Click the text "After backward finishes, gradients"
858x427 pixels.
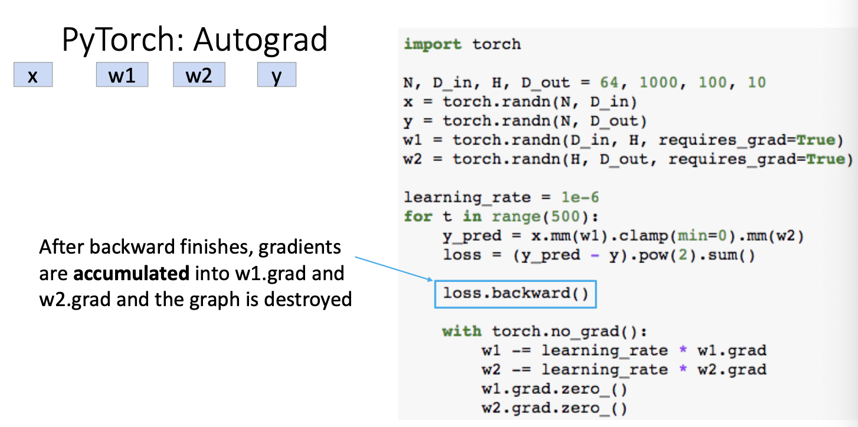[x=190, y=247]
